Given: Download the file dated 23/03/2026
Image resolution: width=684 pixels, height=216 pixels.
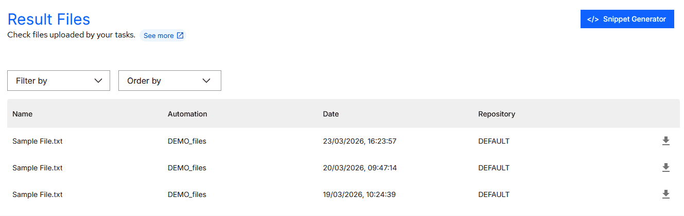Looking at the screenshot, I should pyautogui.click(x=665, y=141).
